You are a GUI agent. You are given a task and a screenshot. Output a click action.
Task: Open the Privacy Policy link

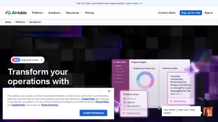click(102, 102)
